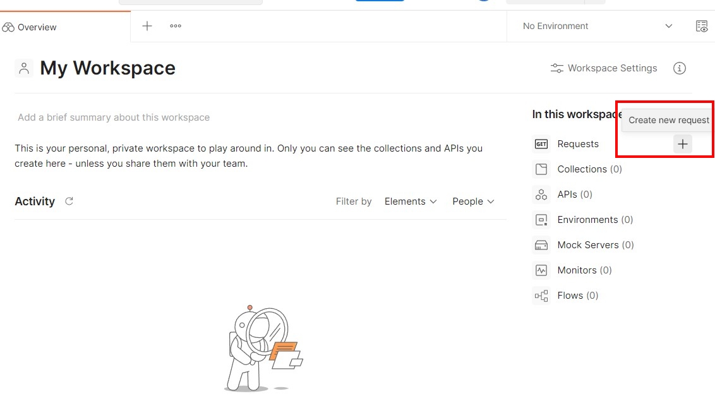The width and height of the screenshot is (715, 396).
Task: Click the plus icon to create new request
Action: (682, 144)
